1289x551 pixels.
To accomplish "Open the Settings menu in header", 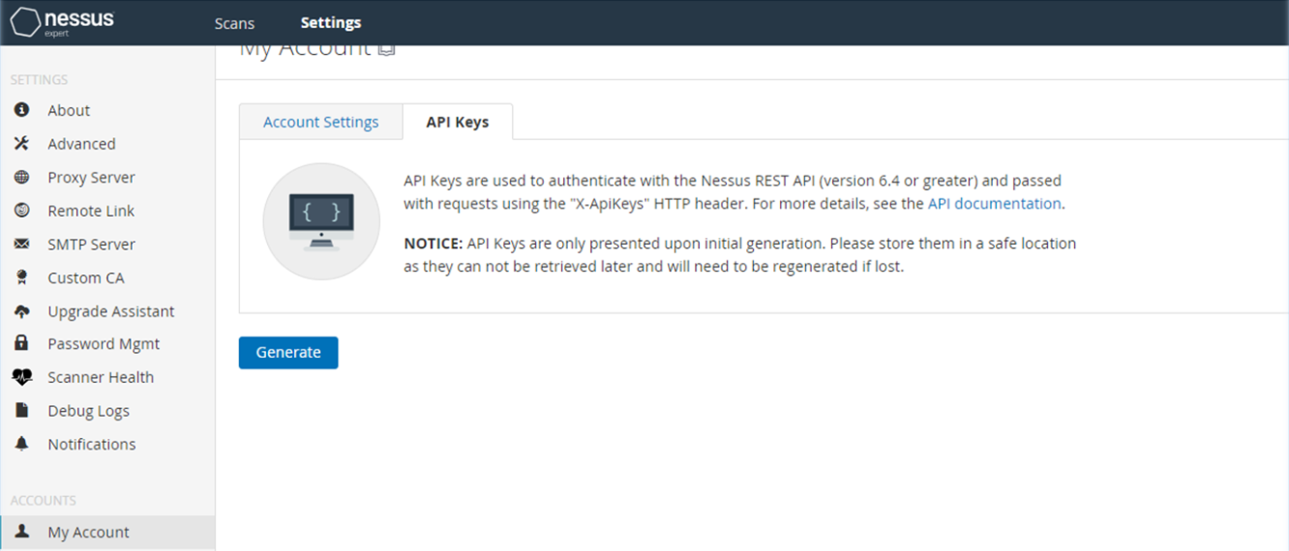I will 331,22.
